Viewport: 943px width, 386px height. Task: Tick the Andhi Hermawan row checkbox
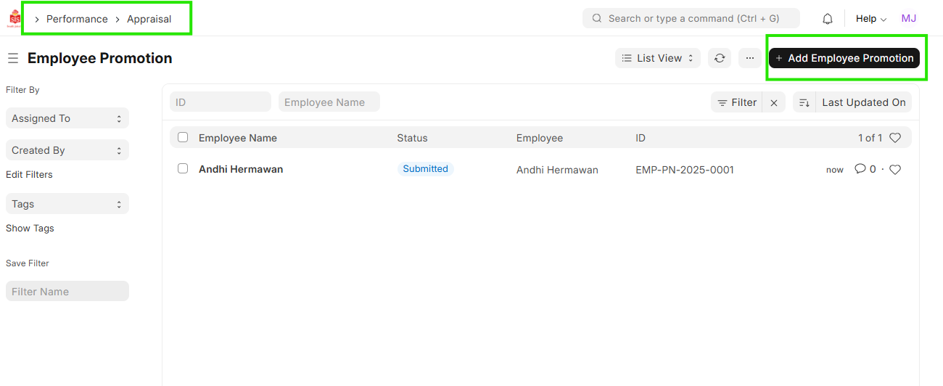[x=183, y=168]
